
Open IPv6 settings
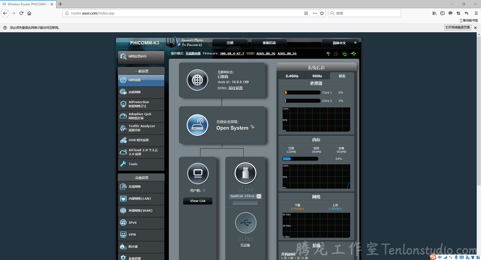click(x=141, y=223)
